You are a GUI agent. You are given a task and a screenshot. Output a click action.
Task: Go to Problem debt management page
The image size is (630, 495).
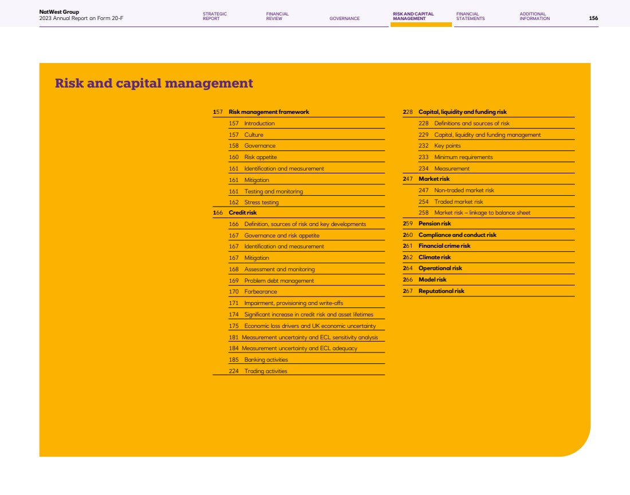click(x=279, y=281)
